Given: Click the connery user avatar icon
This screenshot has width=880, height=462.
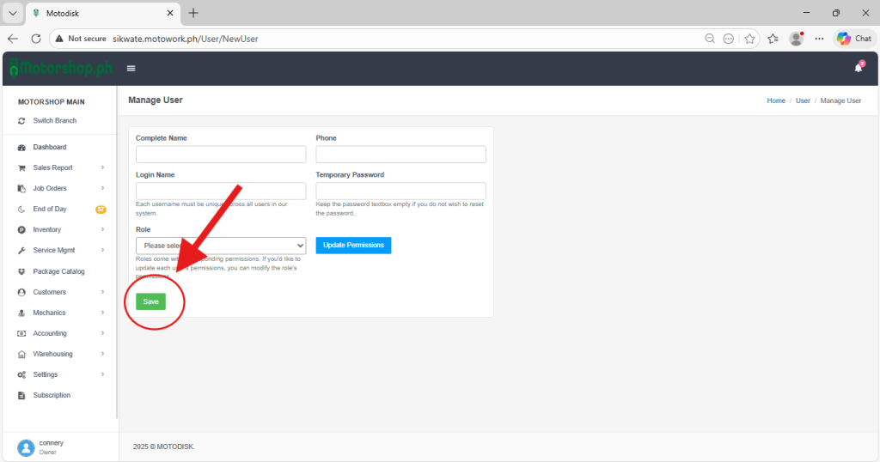Looking at the screenshot, I should 26,447.
